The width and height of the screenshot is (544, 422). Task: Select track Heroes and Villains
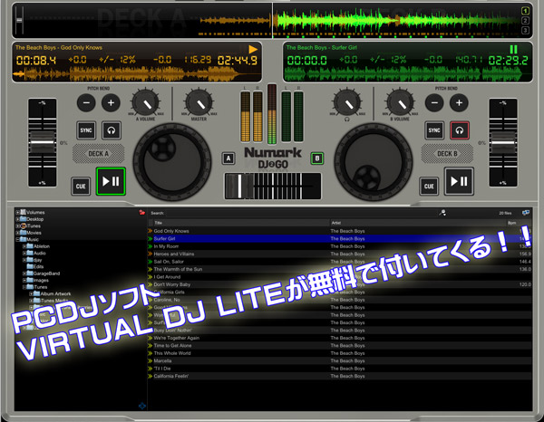(x=340, y=254)
